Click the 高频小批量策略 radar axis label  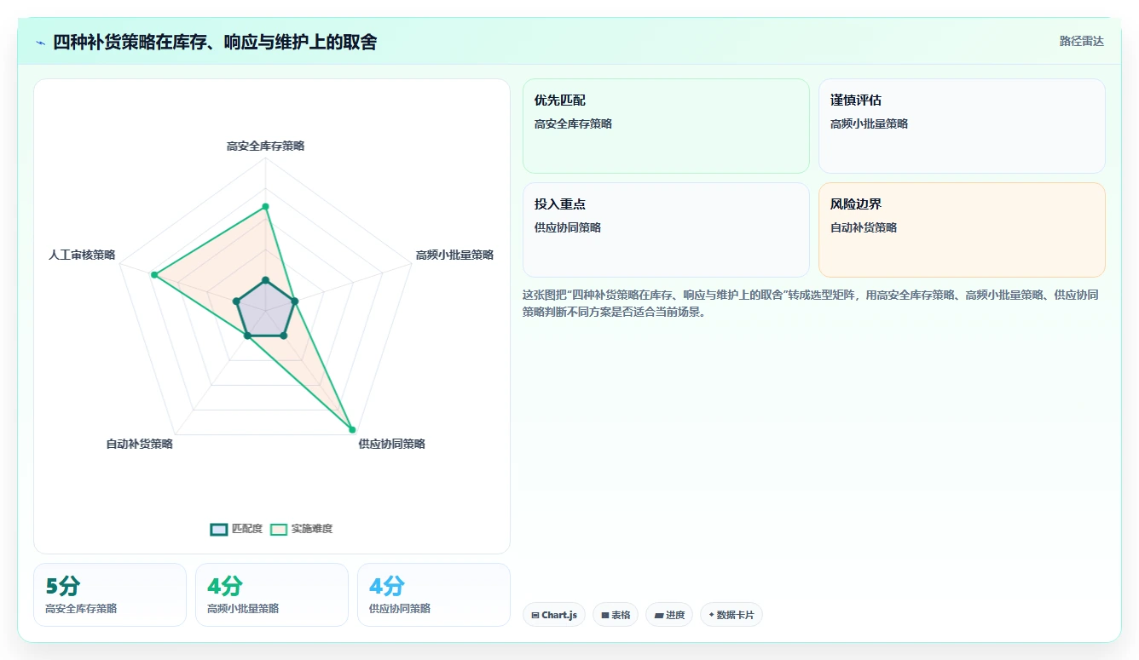[x=454, y=255]
